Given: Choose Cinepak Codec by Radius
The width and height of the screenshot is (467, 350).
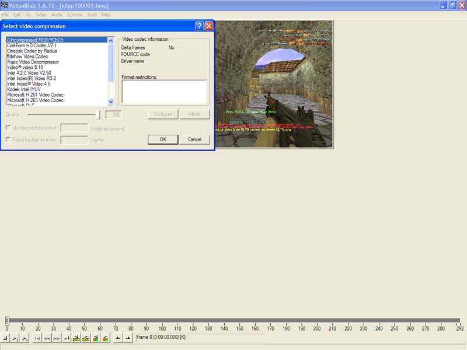Looking at the screenshot, I should 57,51.
